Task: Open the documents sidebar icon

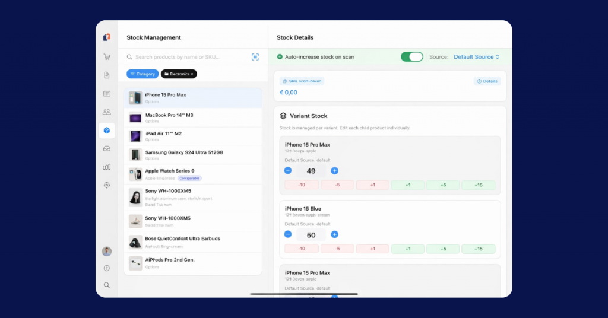Action: pos(107,75)
